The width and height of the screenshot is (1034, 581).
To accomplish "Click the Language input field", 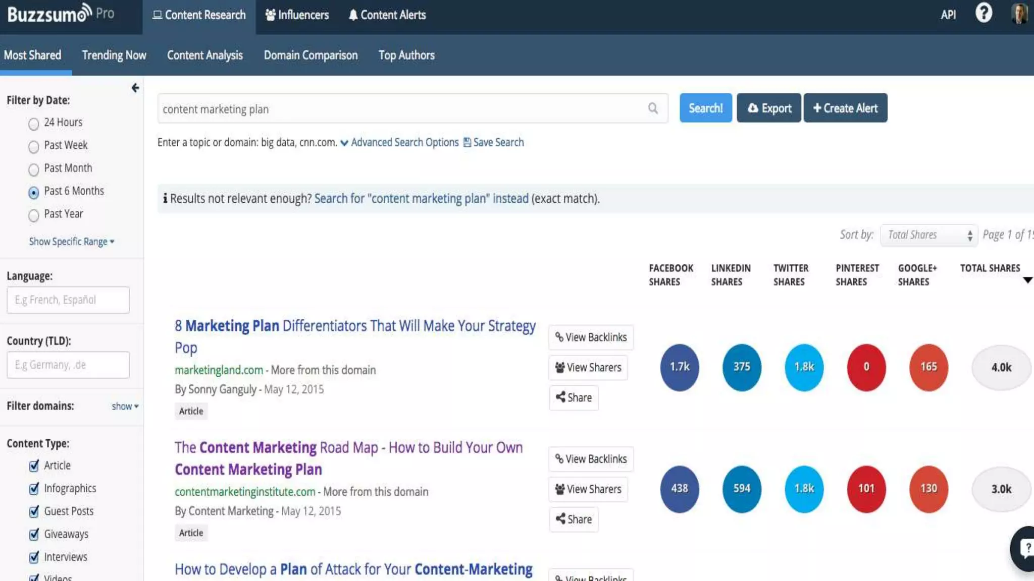I will pyautogui.click(x=68, y=300).
